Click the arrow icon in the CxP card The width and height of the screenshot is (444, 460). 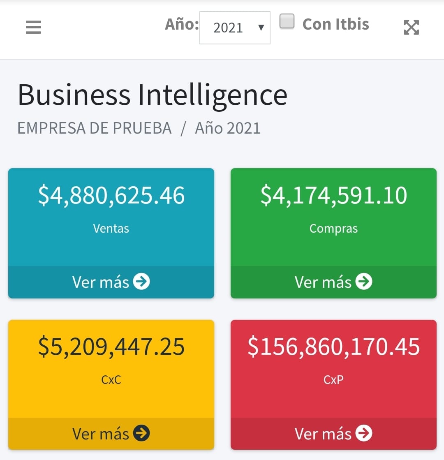364,433
